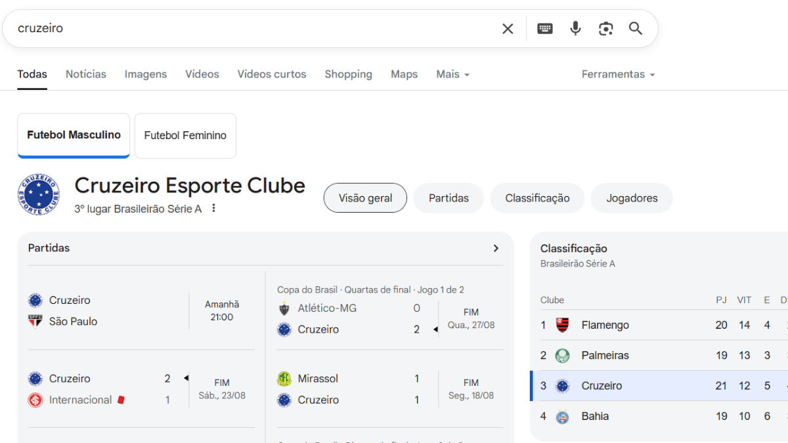Open search by image camera icon
This screenshot has height=443, width=788.
point(605,28)
